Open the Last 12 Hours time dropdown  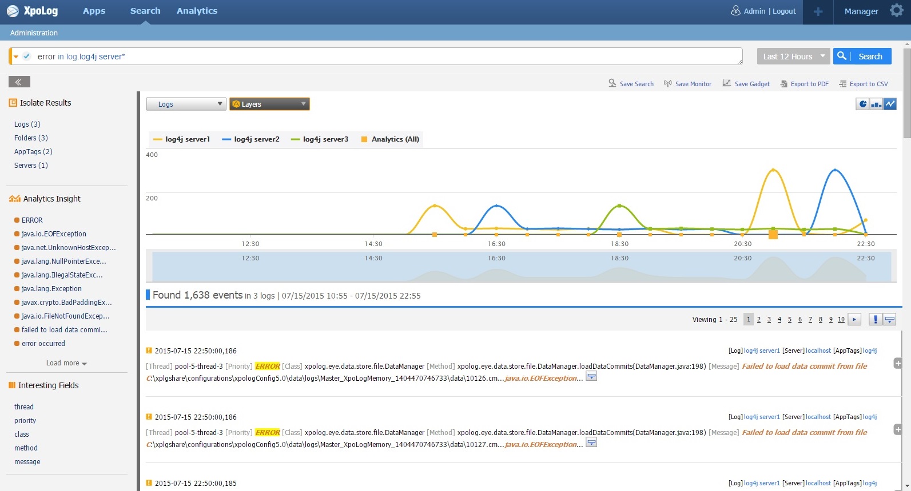click(793, 57)
